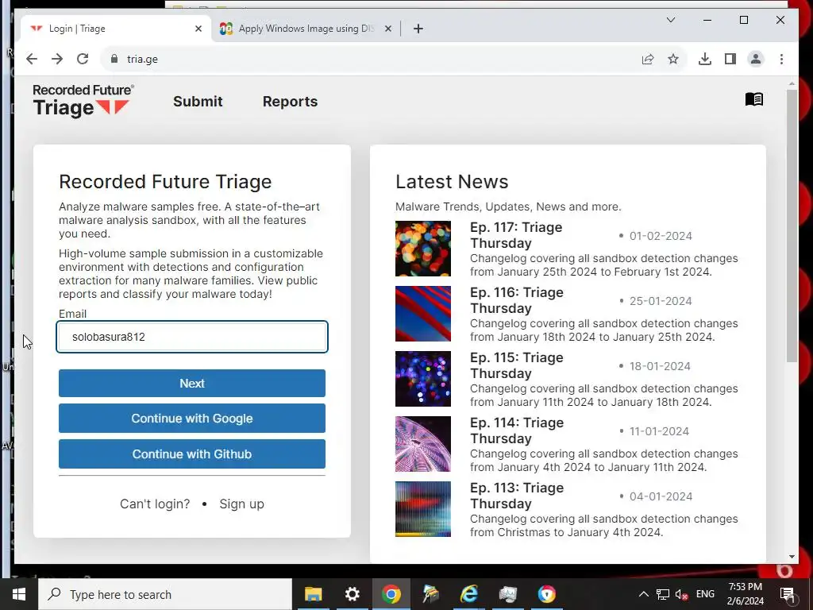Screen dimensions: 813x610
Task: Click the Next button
Action: coord(192,384)
